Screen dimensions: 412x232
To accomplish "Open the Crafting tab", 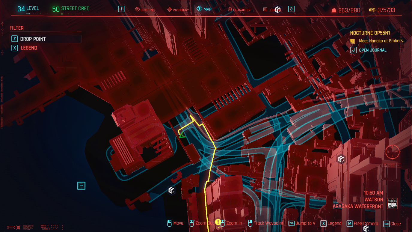I will click(145, 10).
